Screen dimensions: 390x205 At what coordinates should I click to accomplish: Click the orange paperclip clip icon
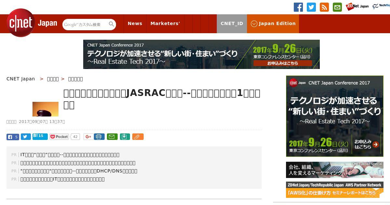pos(138,137)
